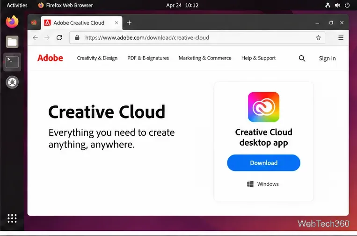Go back with the back arrow

tap(35, 37)
